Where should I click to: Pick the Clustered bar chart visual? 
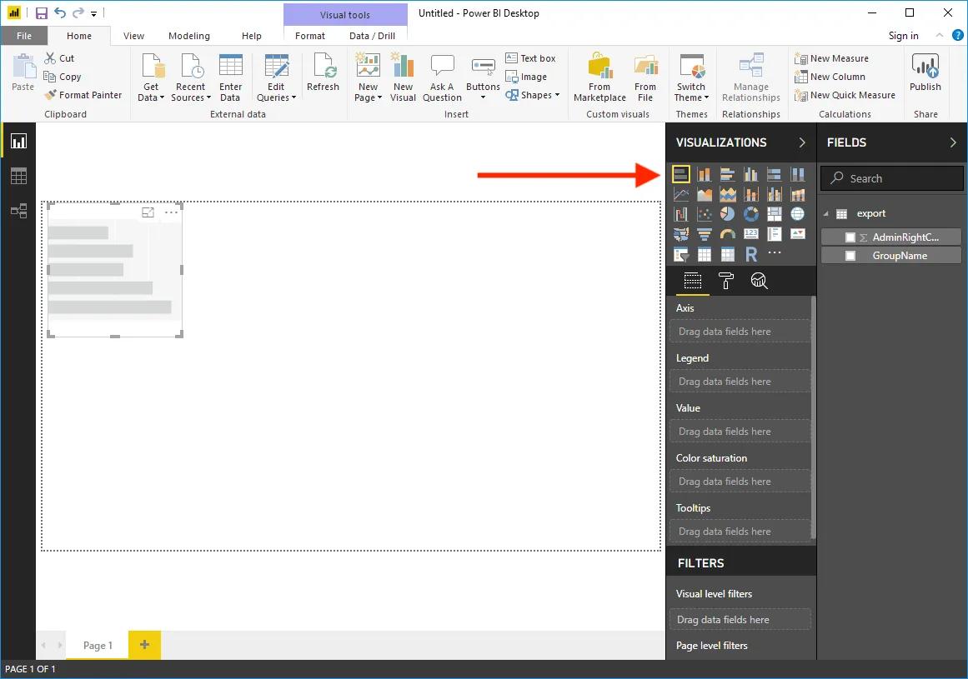(x=727, y=174)
